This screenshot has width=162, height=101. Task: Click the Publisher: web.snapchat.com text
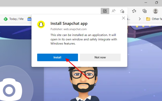point(69,29)
